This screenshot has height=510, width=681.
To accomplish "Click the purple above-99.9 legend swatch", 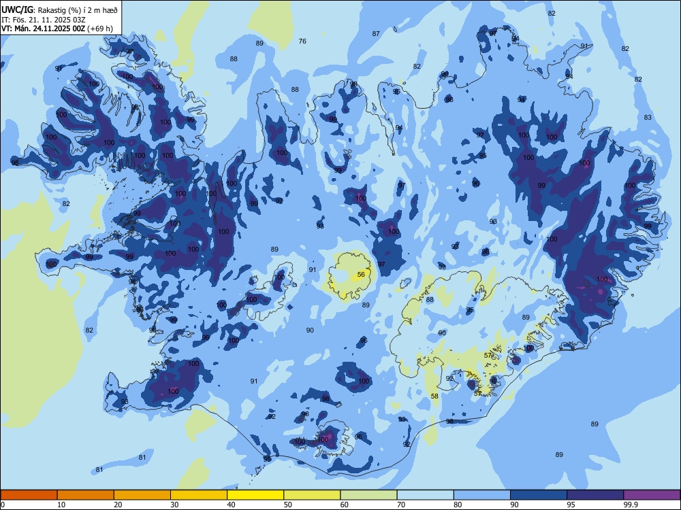I will [652, 495].
